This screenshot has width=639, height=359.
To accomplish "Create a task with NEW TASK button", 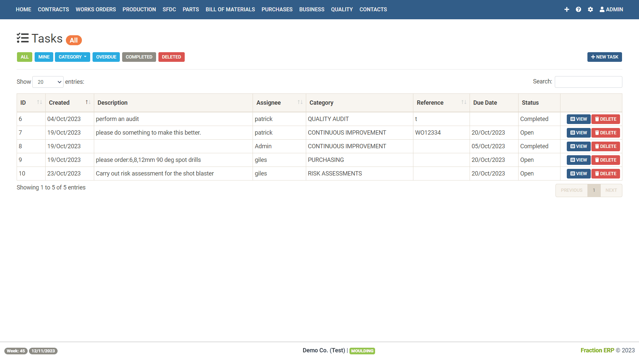I will 604,57.
